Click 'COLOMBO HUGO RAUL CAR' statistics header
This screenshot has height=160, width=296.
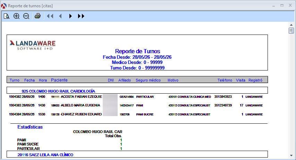[x=98, y=132]
